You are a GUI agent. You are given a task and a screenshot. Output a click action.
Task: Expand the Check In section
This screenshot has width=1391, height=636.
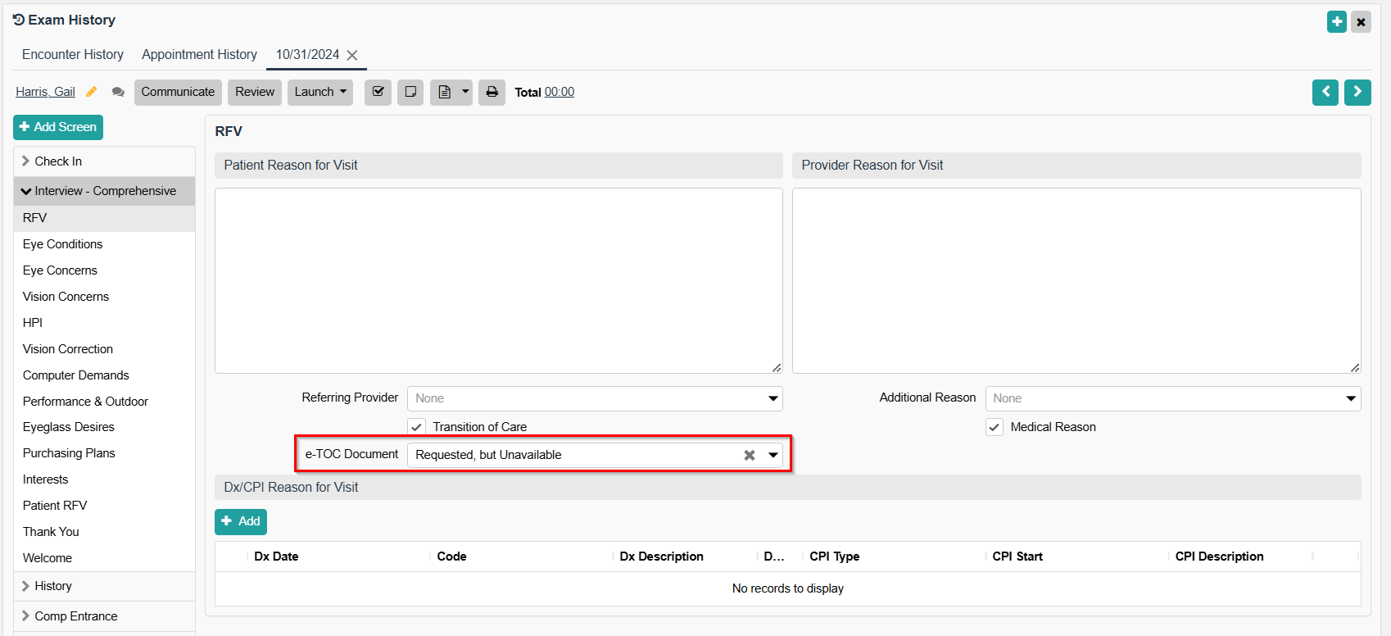(58, 161)
